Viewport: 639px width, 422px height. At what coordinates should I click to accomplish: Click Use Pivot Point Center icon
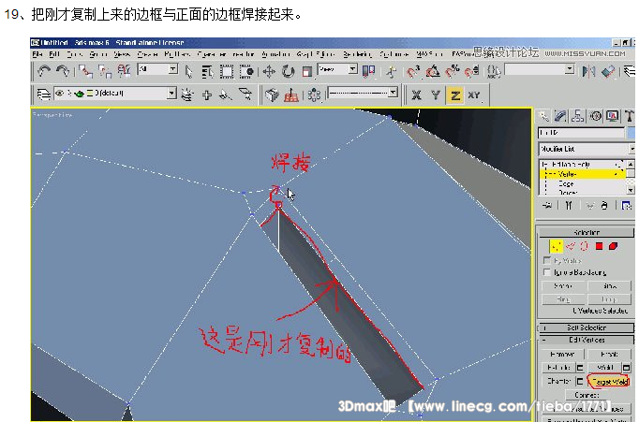(x=368, y=72)
